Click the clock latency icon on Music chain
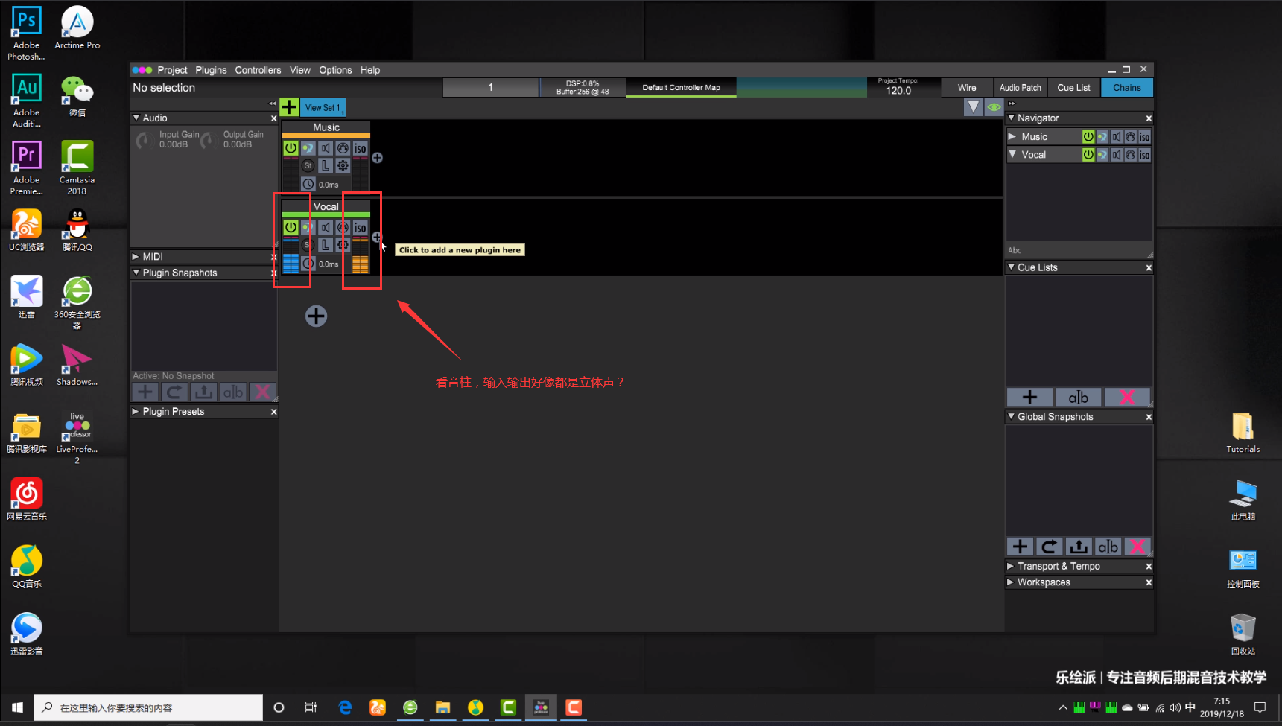Screen dimensions: 1282x726 [x=308, y=184]
